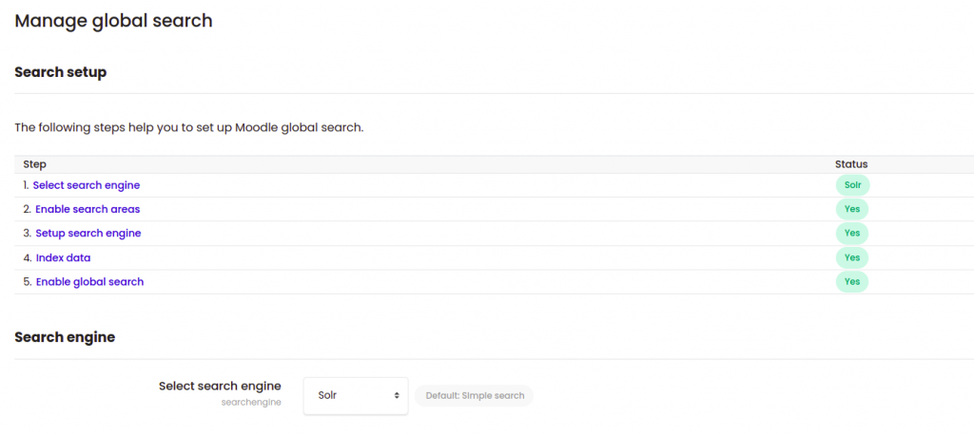Click the Select search engine field label
The width and height of the screenshot is (974, 435).
tap(220, 386)
